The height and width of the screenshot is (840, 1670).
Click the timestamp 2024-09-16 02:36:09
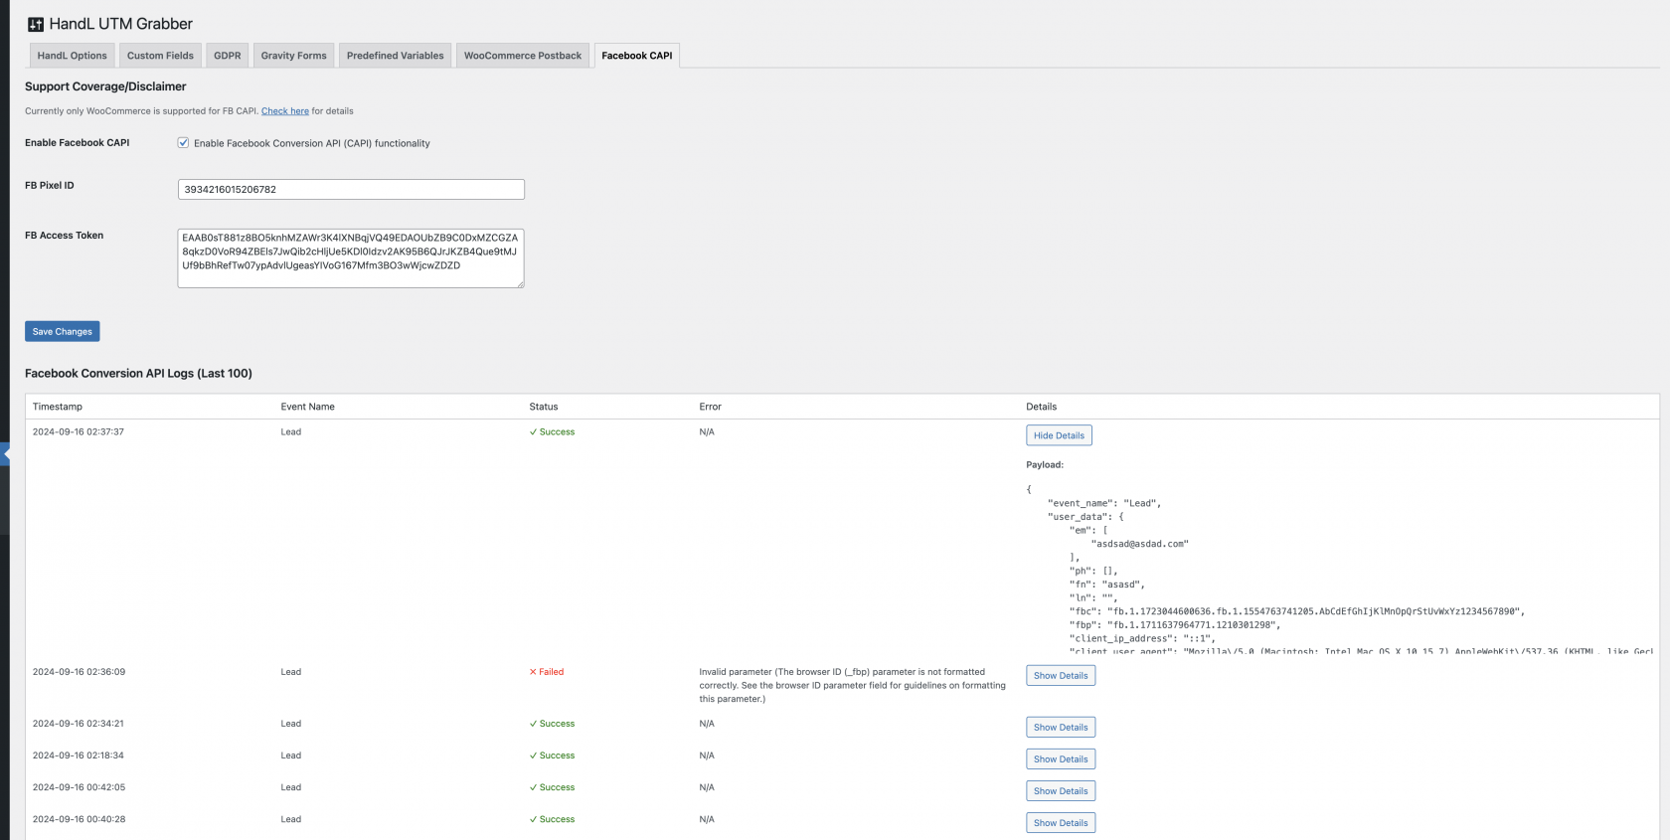tap(80, 672)
